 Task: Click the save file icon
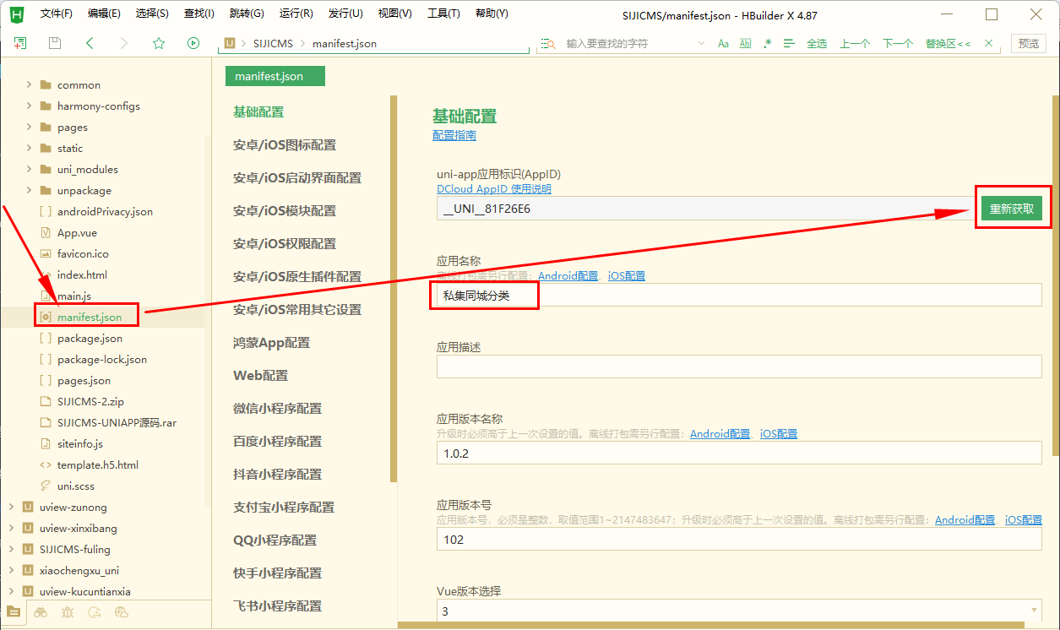coord(55,43)
